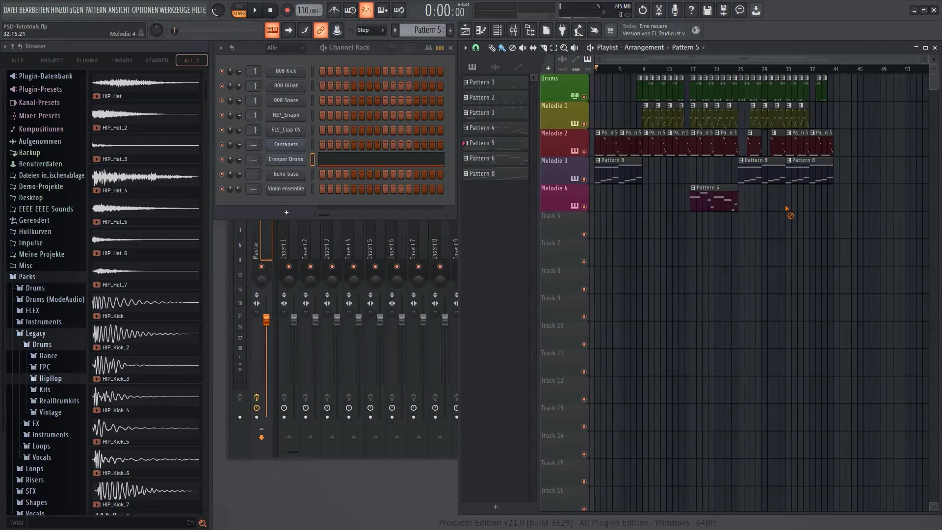The height and width of the screenshot is (530, 942).
Task: Open the BEARBEITEN menu
Action: (x=34, y=10)
